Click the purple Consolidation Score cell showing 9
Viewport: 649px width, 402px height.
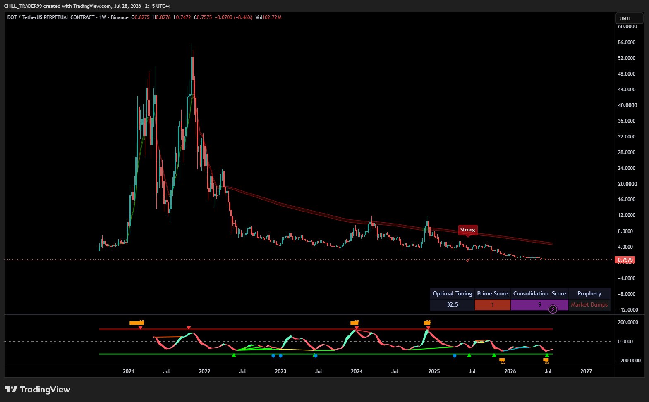click(x=539, y=305)
